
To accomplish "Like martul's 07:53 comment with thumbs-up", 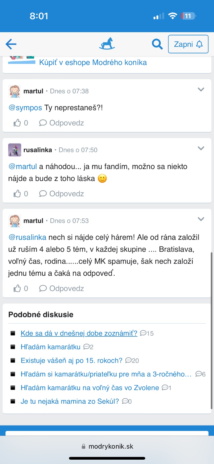I will point(17,289).
